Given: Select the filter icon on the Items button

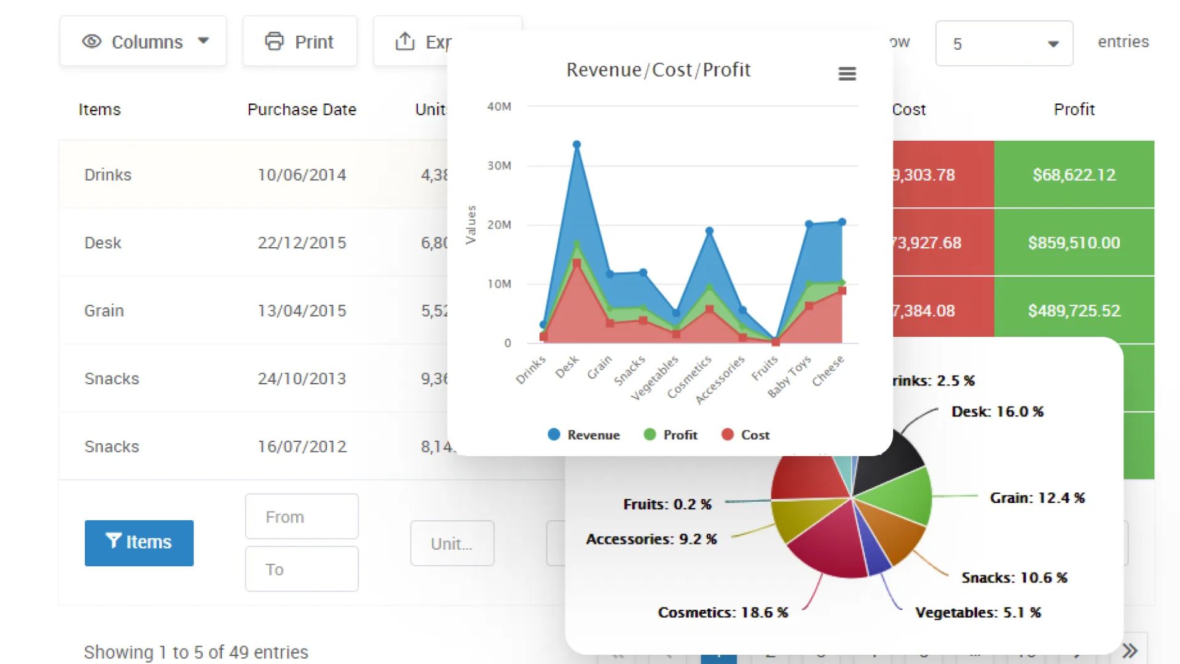Looking at the screenshot, I should coord(113,542).
